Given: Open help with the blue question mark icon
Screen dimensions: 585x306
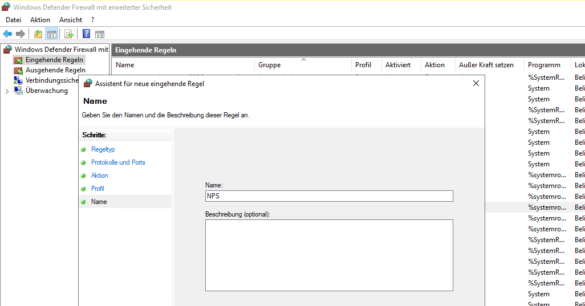Looking at the screenshot, I should point(86,34).
